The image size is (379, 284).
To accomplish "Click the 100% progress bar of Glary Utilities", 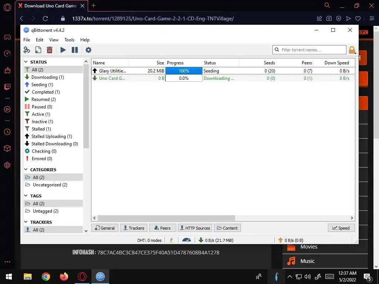I will coord(184,71).
